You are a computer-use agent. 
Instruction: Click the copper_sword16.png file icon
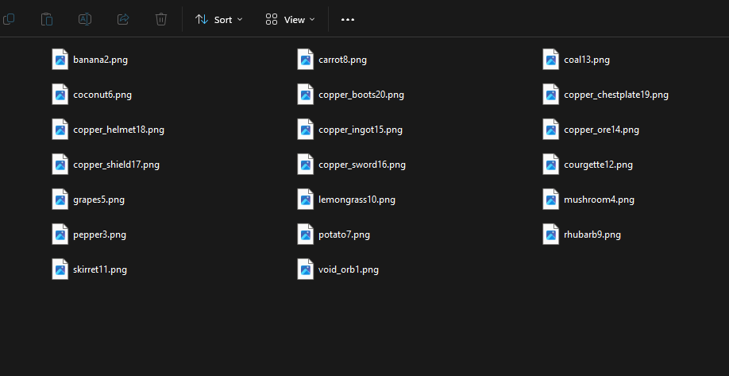click(306, 165)
